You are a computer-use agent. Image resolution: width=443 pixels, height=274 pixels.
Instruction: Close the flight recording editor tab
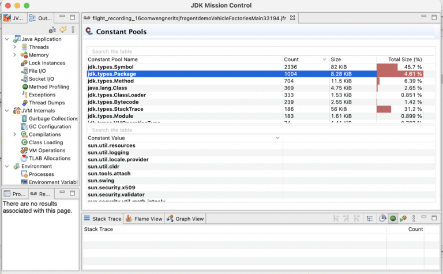[292, 18]
